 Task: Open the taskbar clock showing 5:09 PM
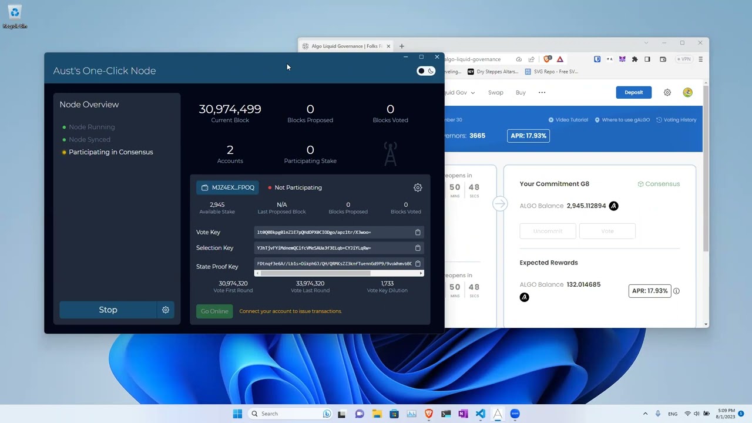tap(726, 414)
